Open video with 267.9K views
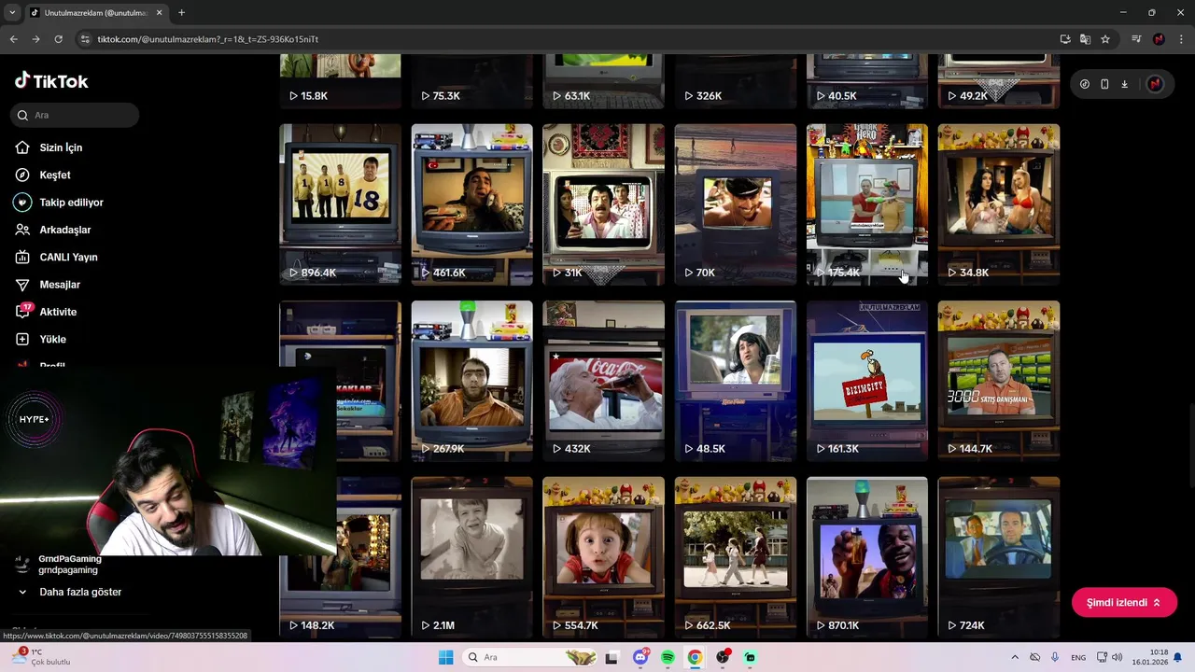Viewport: 1195px width, 672px height. point(471,381)
